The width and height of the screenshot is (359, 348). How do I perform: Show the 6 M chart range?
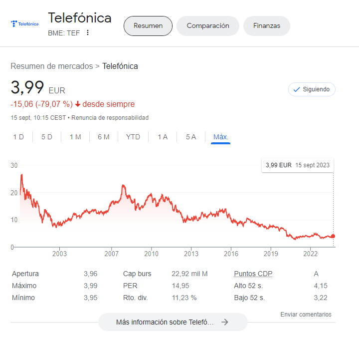click(x=104, y=137)
